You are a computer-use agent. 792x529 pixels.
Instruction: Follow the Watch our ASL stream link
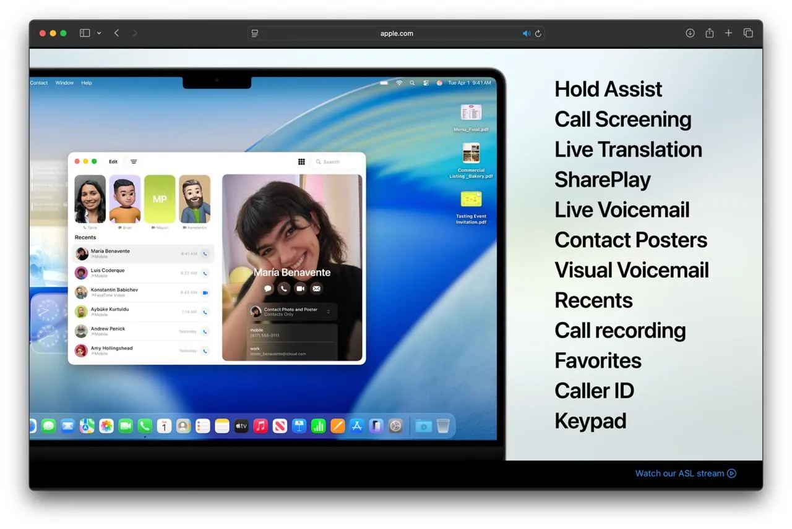click(686, 473)
